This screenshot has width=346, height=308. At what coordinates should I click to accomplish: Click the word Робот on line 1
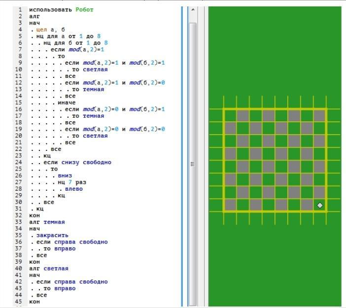coord(84,9)
